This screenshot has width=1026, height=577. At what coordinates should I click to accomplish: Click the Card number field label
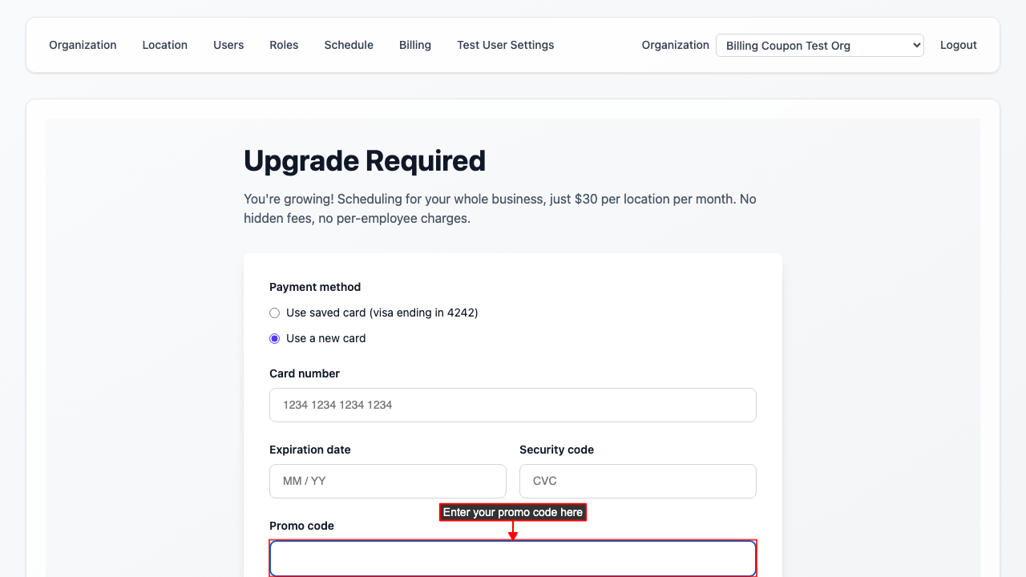coord(305,373)
